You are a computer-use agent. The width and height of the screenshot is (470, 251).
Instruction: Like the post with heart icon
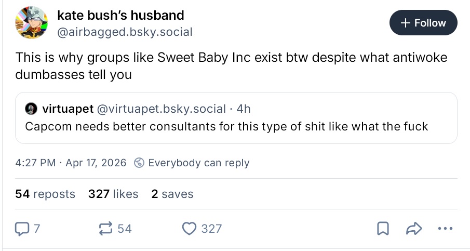click(x=190, y=228)
